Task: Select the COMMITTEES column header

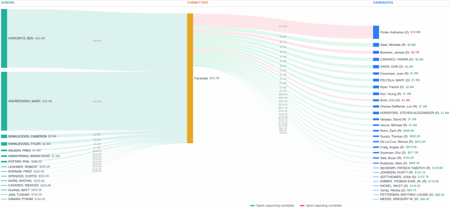Action: coord(197,2)
